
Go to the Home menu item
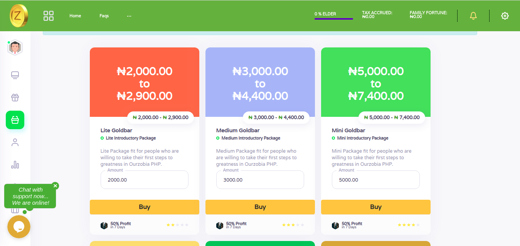point(75,16)
